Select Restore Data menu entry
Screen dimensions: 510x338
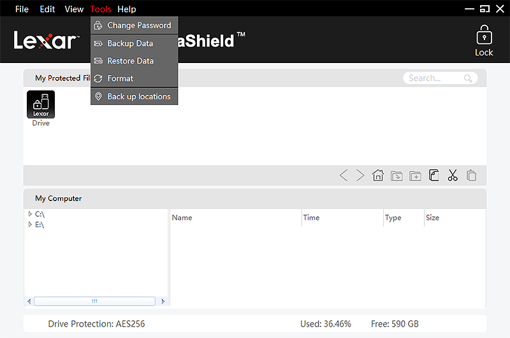[130, 61]
